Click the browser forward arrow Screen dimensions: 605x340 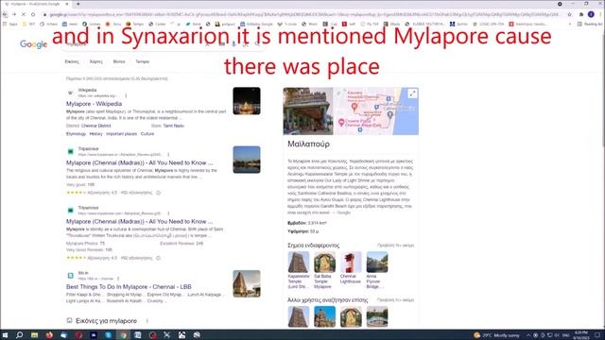pyautogui.click(x=14, y=14)
